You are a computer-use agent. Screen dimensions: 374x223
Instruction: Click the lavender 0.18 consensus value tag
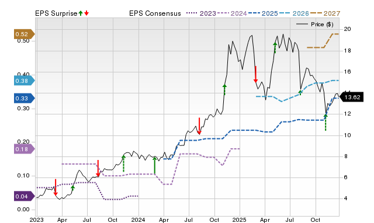point(25,149)
